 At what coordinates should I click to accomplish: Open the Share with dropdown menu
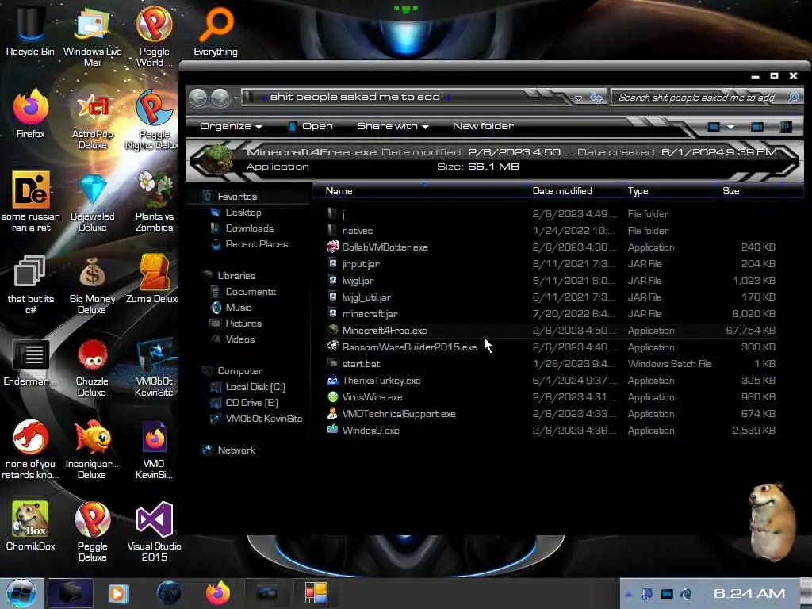[393, 126]
